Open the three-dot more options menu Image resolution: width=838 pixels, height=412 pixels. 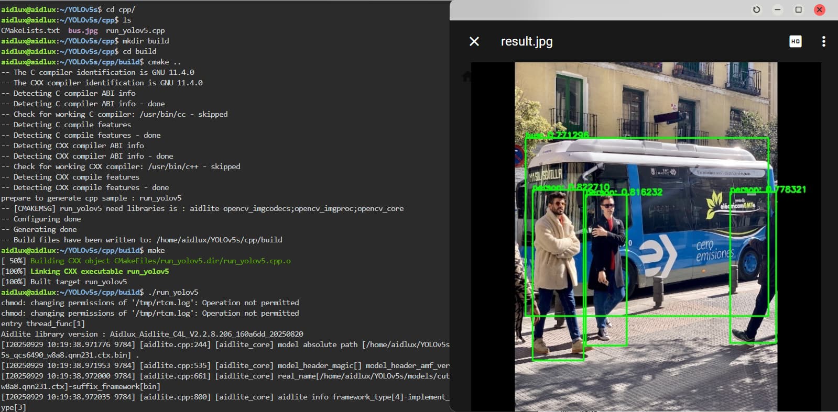click(823, 41)
